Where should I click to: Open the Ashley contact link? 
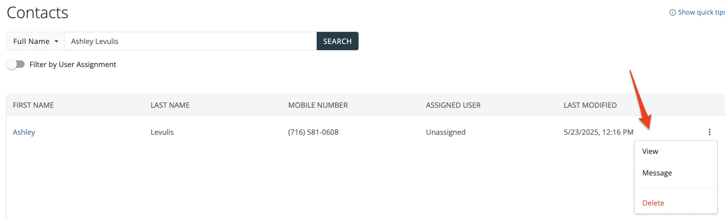[x=24, y=132]
